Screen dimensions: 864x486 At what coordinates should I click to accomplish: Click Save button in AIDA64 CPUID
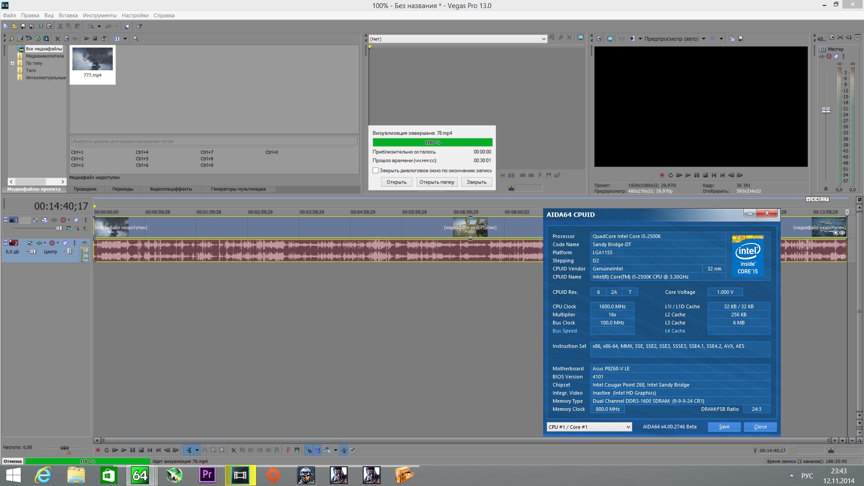tap(724, 427)
